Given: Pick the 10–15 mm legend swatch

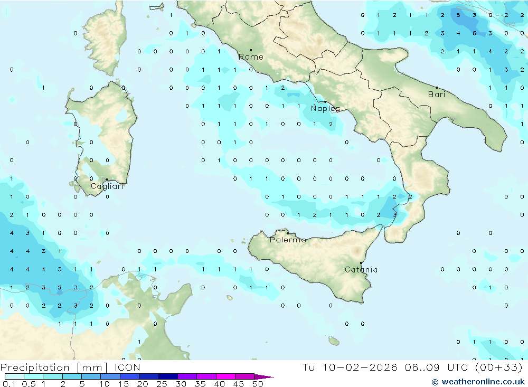Looking at the screenshot, I should coord(110,376).
